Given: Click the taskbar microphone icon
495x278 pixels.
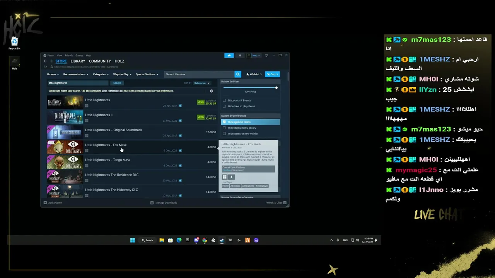Looking at the screenshot, I should [338, 240].
